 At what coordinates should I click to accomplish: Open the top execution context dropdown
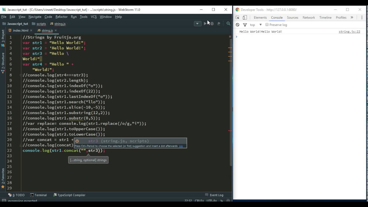[x=256, y=25]
